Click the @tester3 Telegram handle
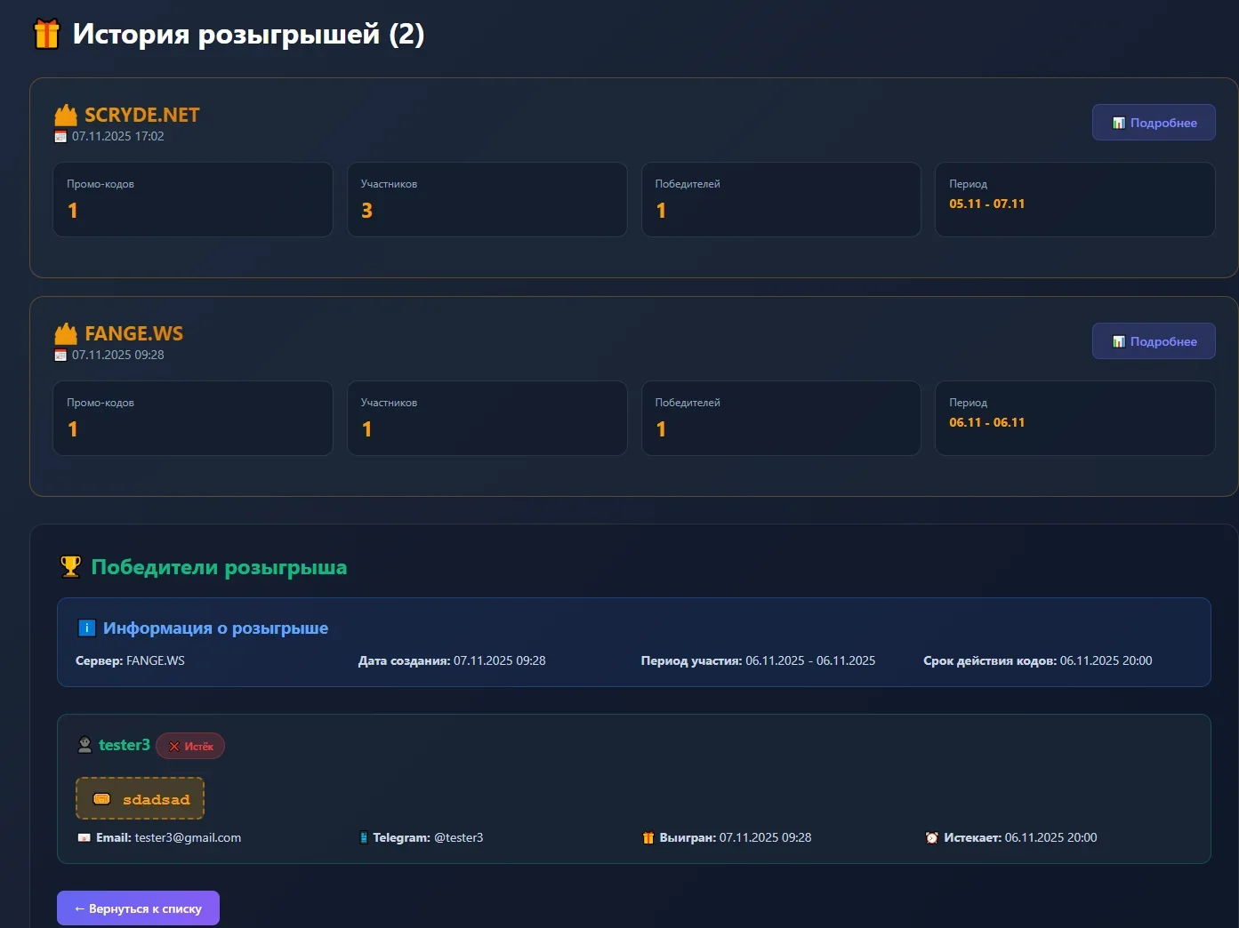This screenshot has width=1239, height=928. 458,838
